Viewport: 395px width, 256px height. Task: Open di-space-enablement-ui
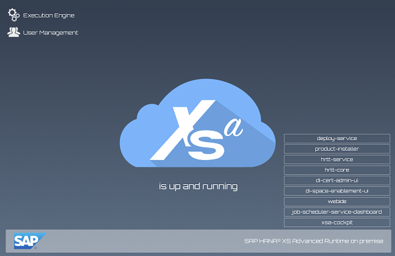[337, 191]
